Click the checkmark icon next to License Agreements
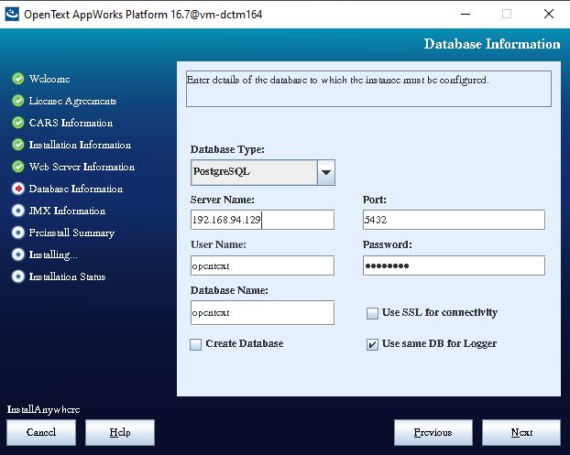Screen dimensions: 570x455 pos(18,101)
